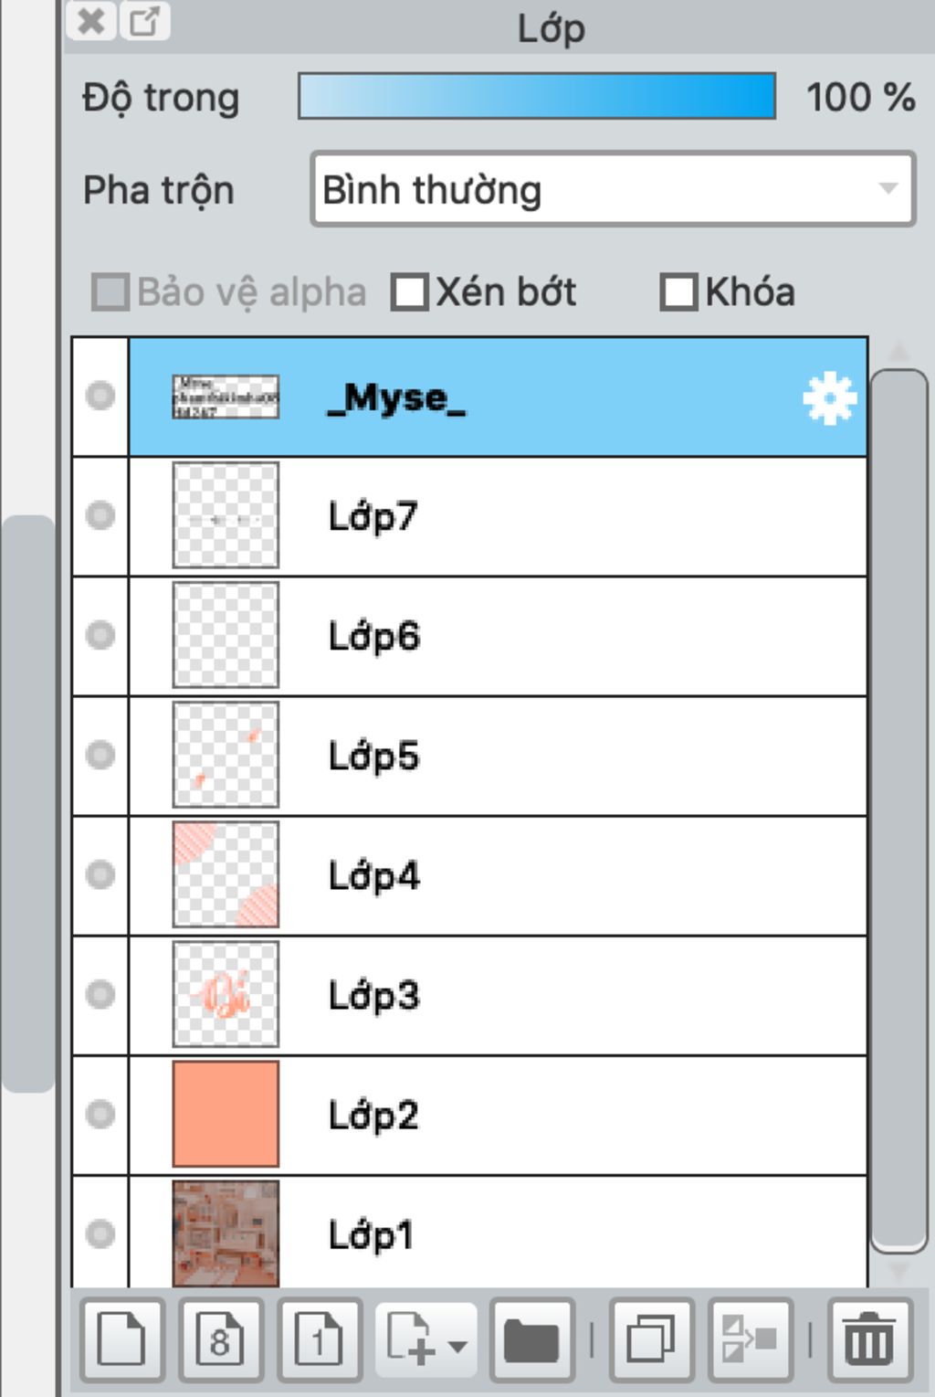
Task: Pop out the layer panel
Action: 144,21
